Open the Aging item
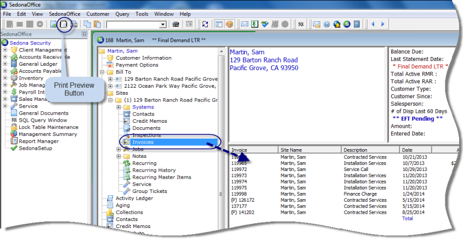Screen dimensions: 463x239 (x=122, y=206)
